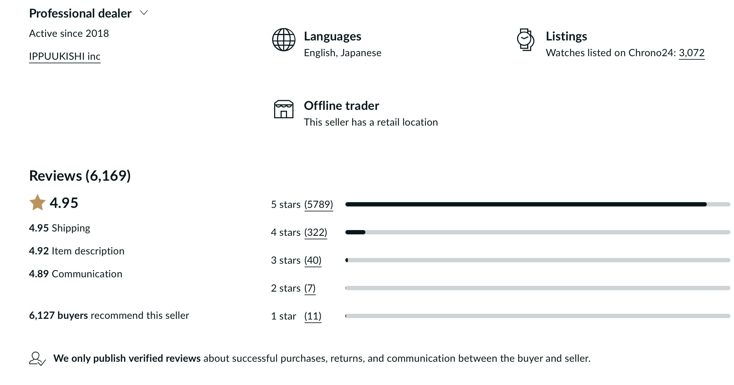This screenshot has height=385, width=734.
Task: Click the 5 stars progress bar
Action: [537, 204]
